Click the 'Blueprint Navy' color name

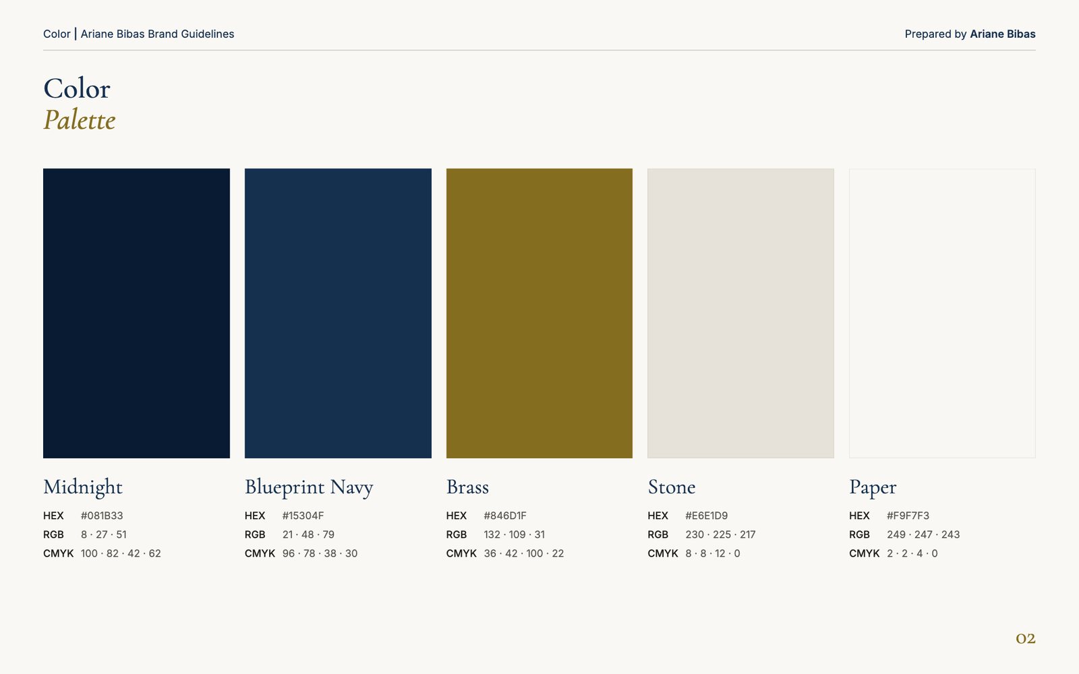point(309,487)
